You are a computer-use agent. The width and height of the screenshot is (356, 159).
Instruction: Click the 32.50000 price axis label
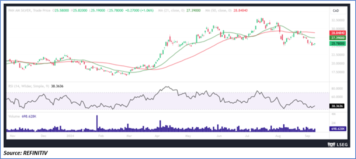[x=338, y=20]
